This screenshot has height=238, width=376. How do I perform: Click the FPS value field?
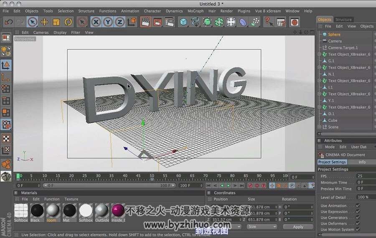[x=366, y=176]
